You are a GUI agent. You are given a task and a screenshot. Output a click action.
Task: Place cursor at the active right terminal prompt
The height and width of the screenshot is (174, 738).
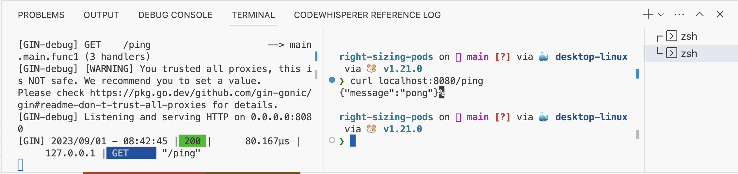click(353, 141)
